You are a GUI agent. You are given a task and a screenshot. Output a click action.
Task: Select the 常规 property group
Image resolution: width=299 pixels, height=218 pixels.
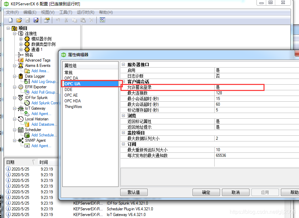(68, 73)
